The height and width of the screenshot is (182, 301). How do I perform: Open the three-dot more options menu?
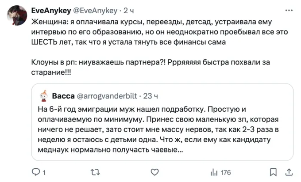pos(289,10)
